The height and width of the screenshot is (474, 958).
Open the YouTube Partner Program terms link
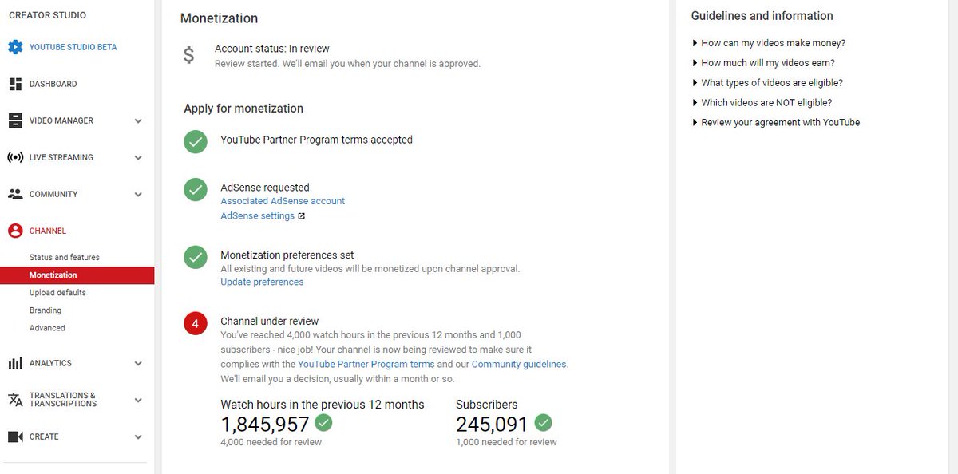pos(366,364)
